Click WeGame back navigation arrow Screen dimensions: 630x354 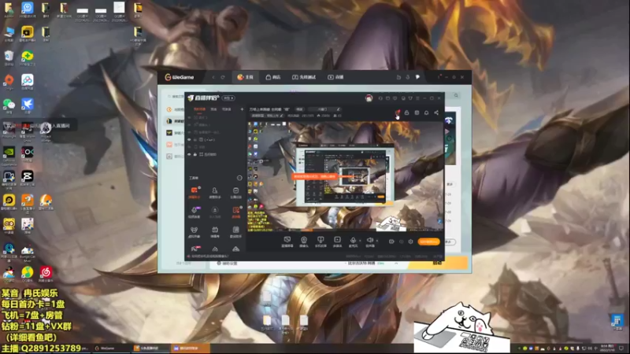click(x=213, y=77)
